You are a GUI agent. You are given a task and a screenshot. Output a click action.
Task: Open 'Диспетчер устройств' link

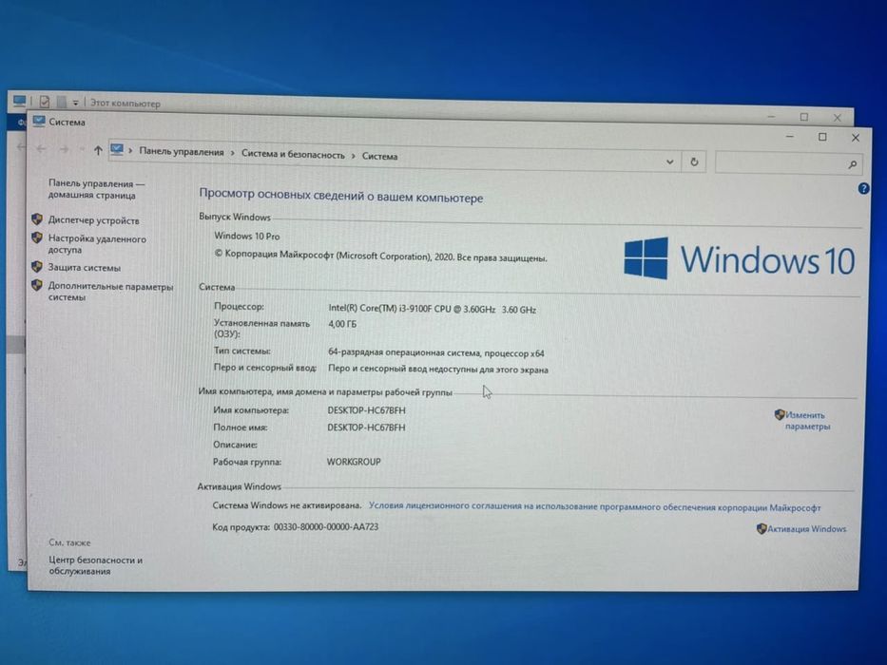point(93,220)
